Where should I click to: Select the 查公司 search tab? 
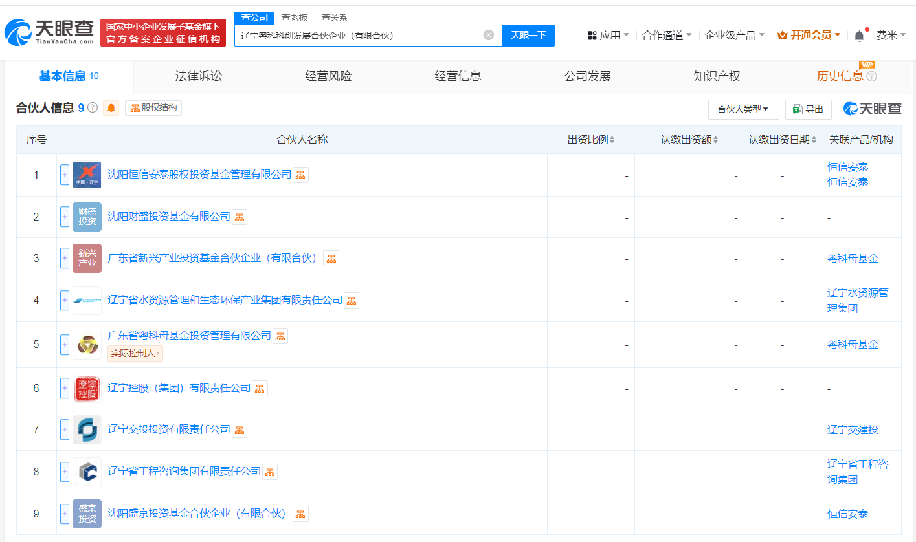tap(254, 17)
